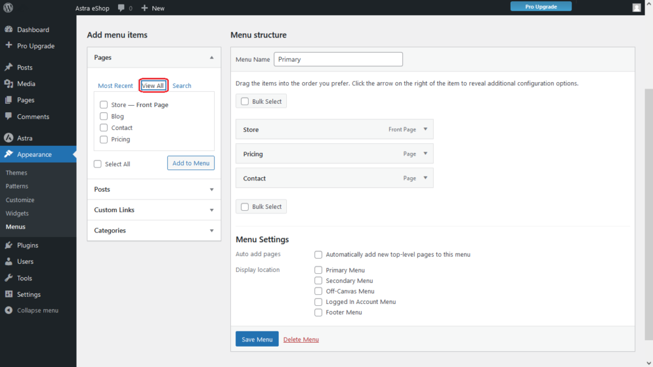This screenshot has height=367, width=653.
Task: Open the comments bubble icon in admin bar
Action: coord(121,8)
